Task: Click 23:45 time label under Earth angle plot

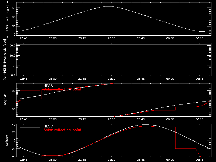Action: click(x=141, y=38)
